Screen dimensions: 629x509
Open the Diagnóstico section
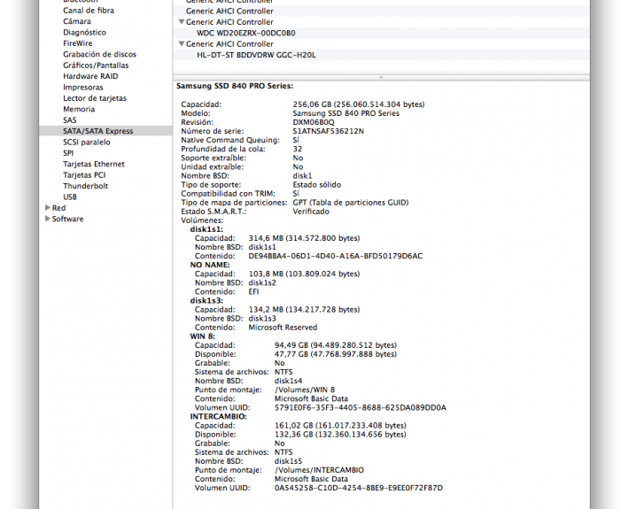click(x=84, y=33)
